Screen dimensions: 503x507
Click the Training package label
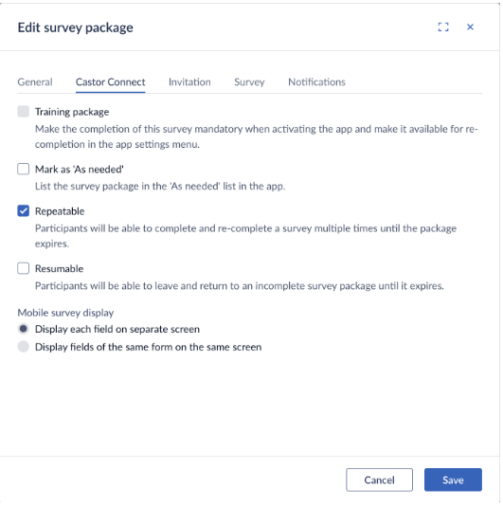click(x=72, y=112)
